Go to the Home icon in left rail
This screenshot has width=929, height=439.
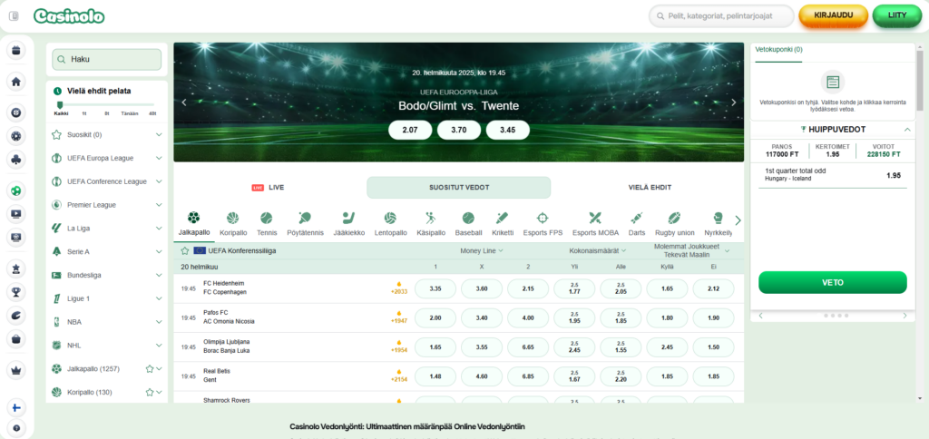(16, 82)
